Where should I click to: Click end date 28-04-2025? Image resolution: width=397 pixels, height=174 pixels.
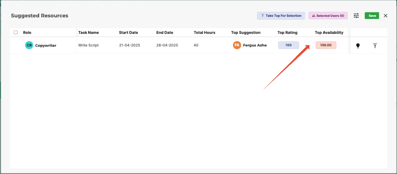[167, 45]
